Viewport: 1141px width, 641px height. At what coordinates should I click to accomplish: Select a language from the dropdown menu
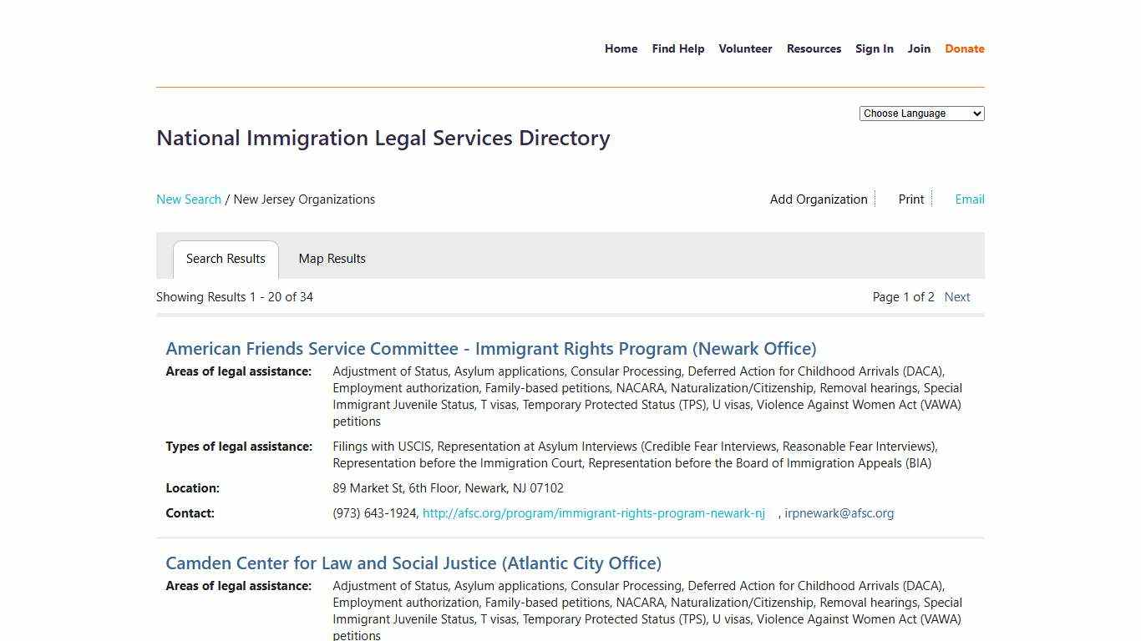click(920, 113)
